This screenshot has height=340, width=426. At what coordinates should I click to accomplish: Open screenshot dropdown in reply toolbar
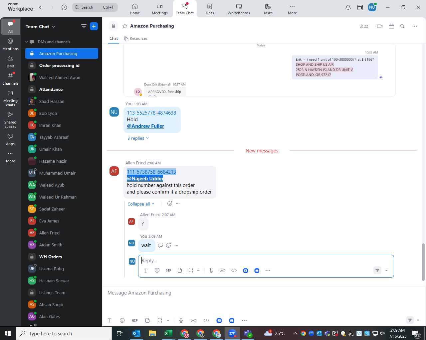point(198,270)
